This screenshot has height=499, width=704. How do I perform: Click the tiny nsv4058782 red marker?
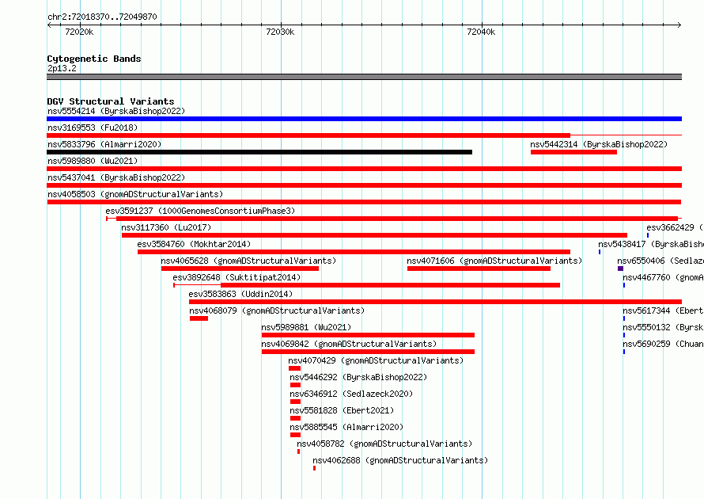click(x=298, y=451)
